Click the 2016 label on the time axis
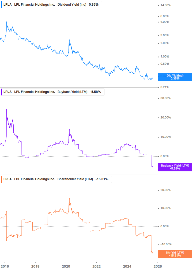The width and height of the screenshot is (192, 270). tap(5, 267)
